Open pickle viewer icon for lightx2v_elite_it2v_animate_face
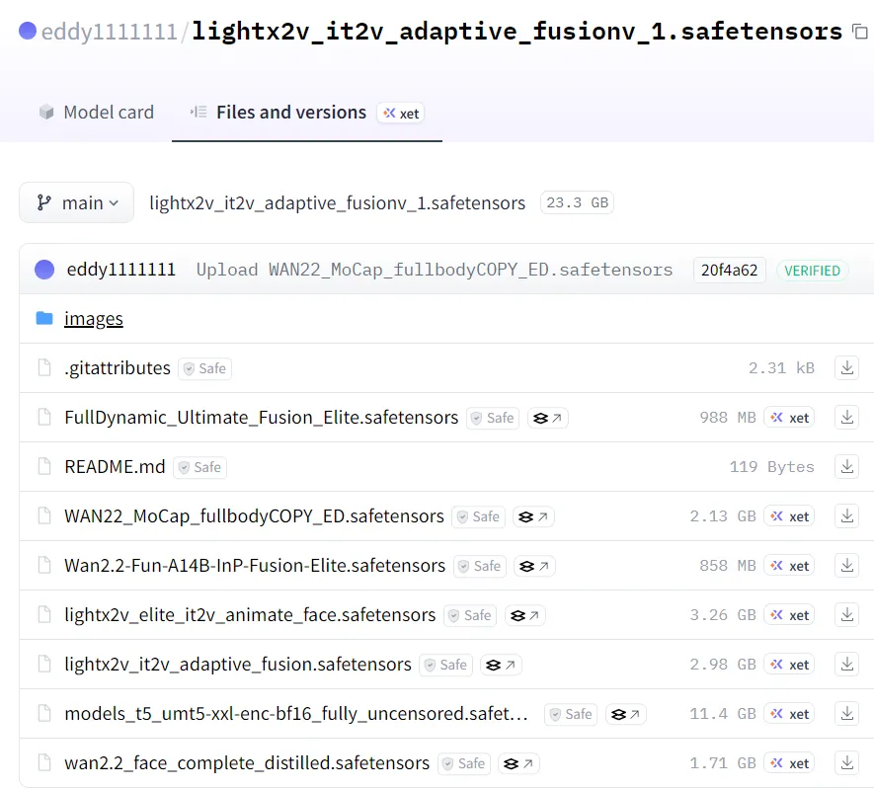Viewport: 874px width, 789px height. 524,615
